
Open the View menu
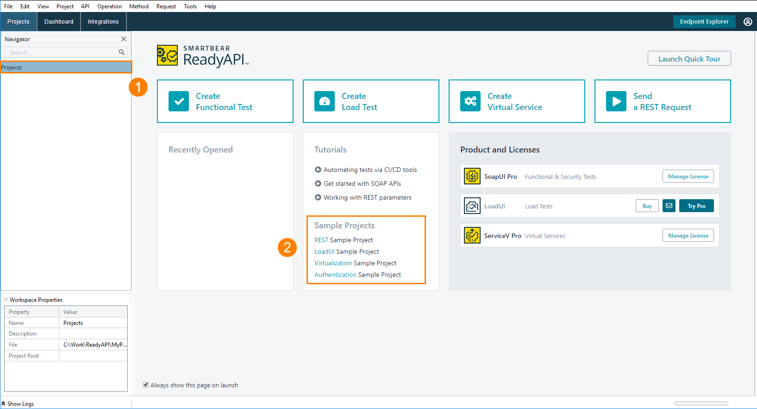pos(43,6)
